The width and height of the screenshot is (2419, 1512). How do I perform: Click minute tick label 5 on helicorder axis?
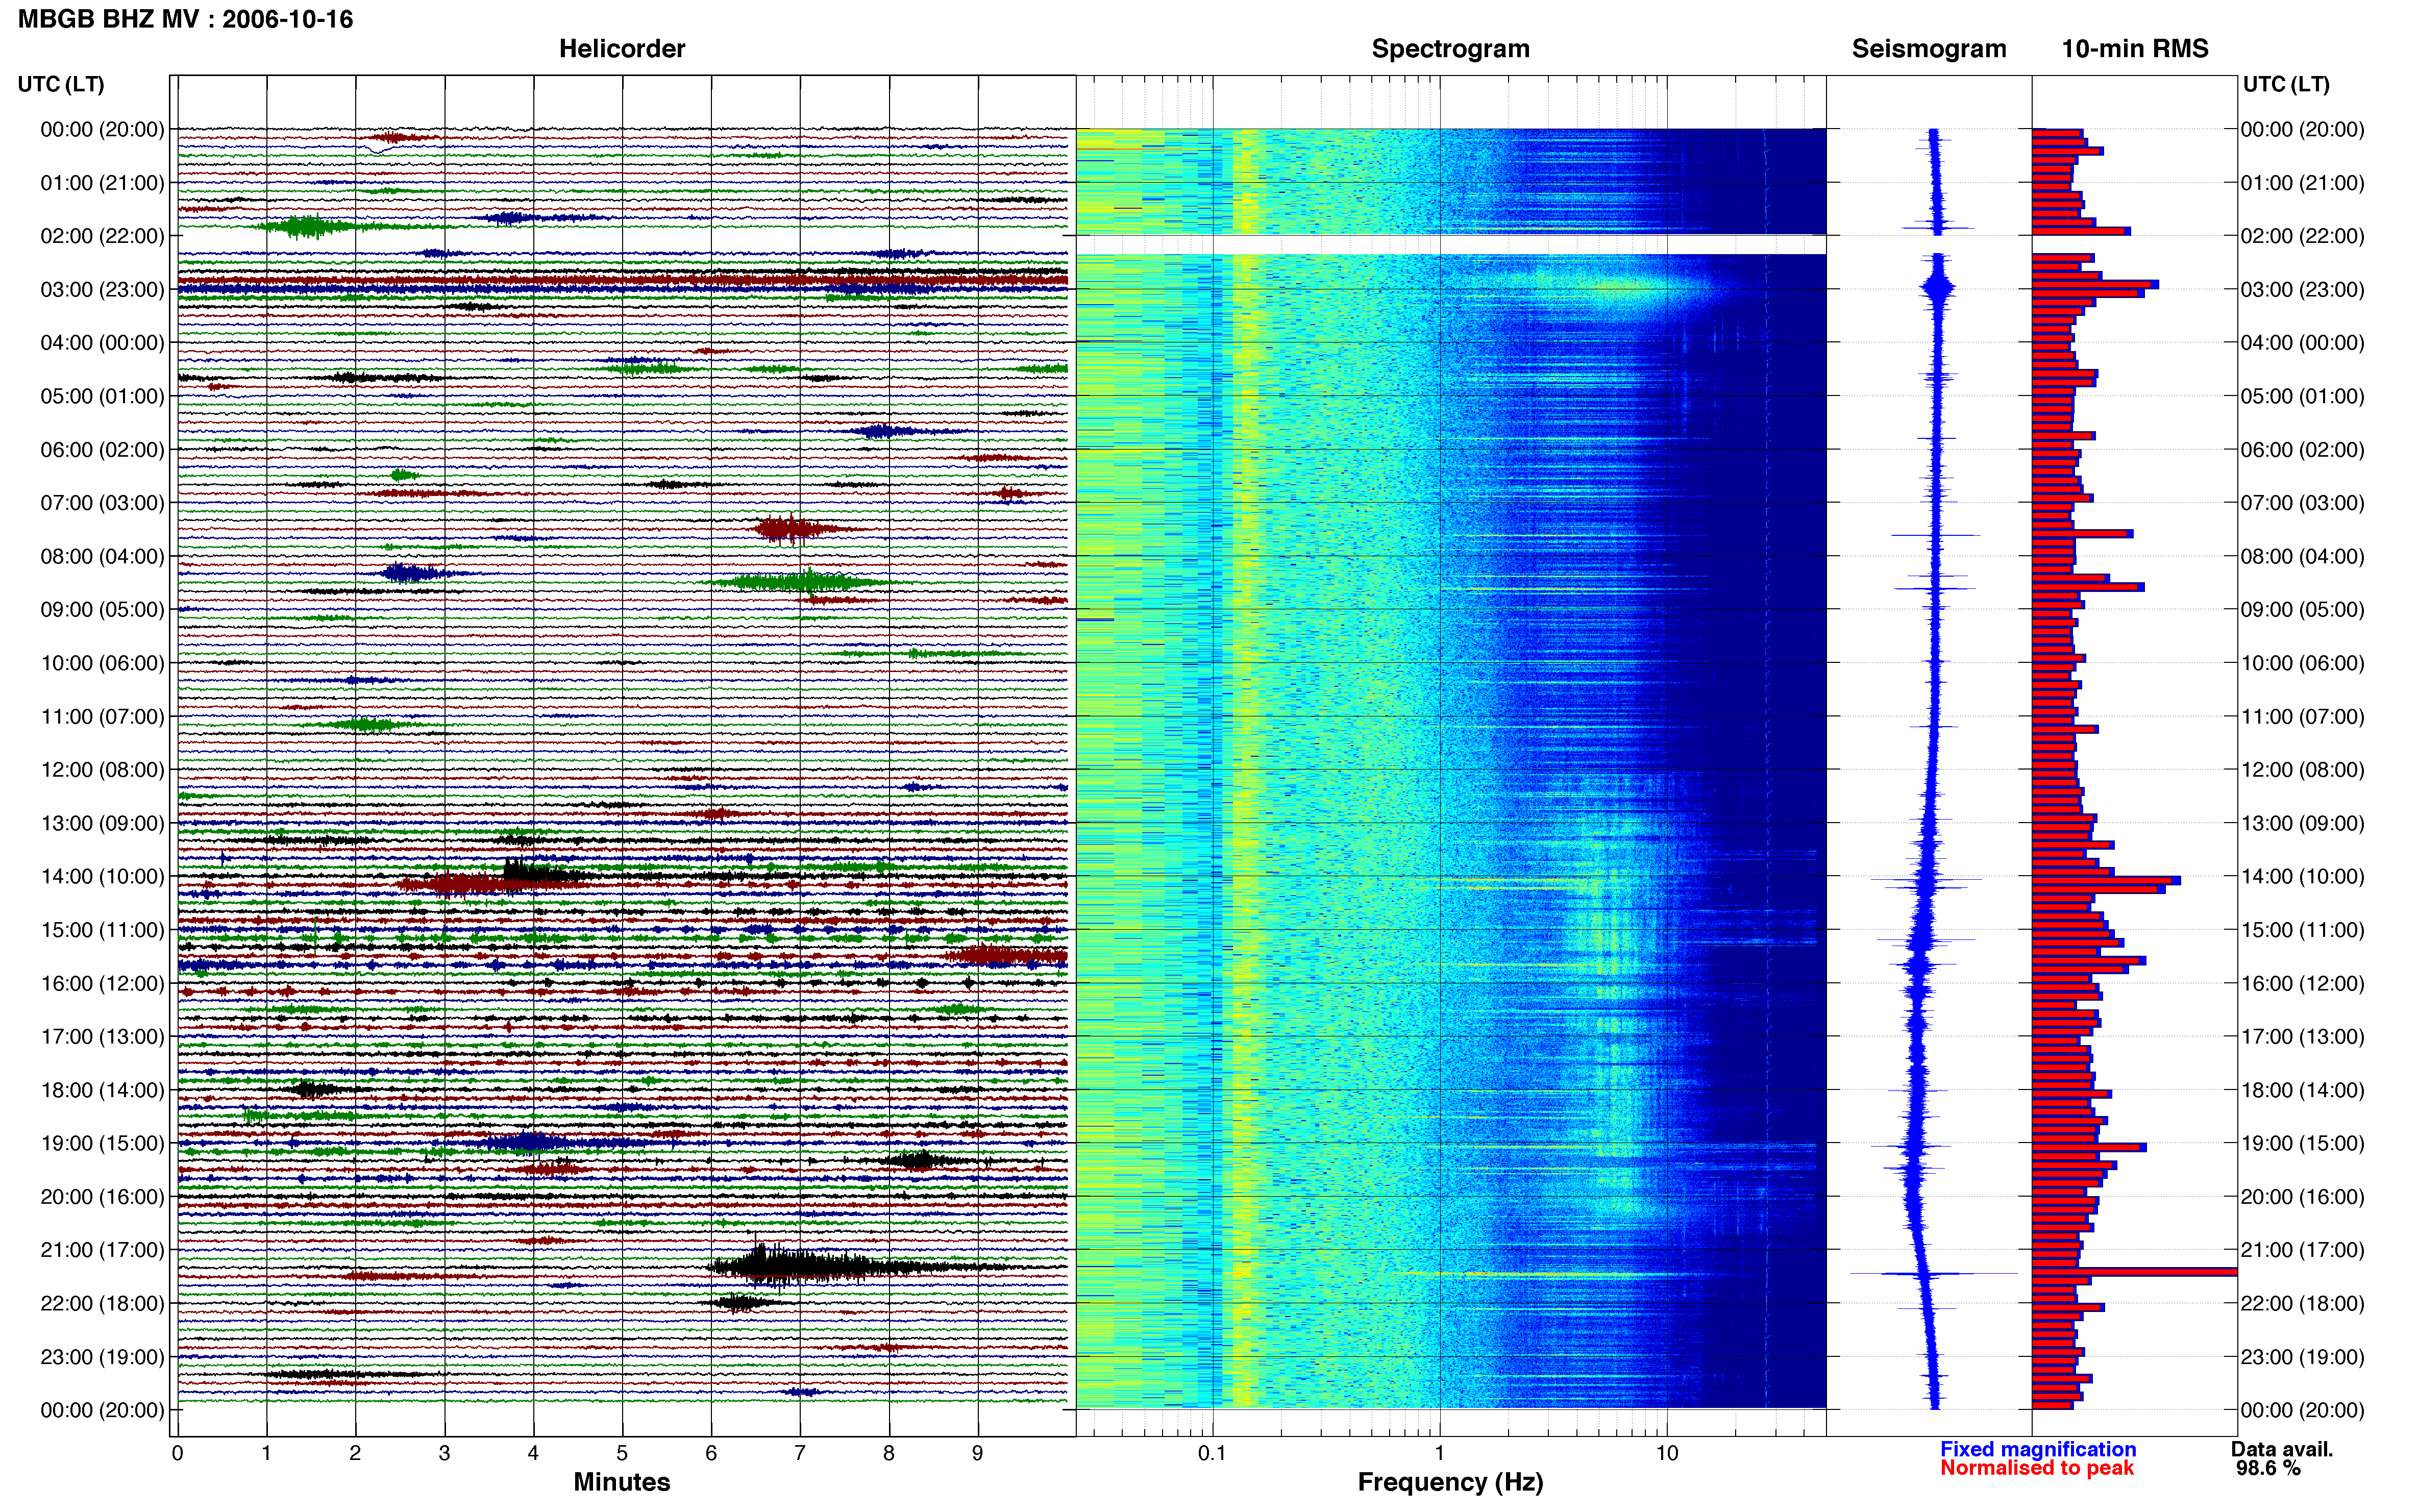click(x=622, y=1453)
